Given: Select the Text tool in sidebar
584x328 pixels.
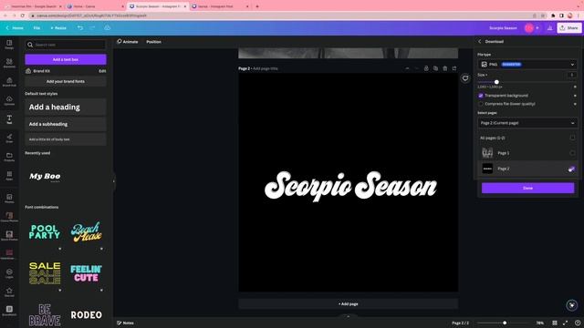Looking at the screenshot, I should 9,119.
